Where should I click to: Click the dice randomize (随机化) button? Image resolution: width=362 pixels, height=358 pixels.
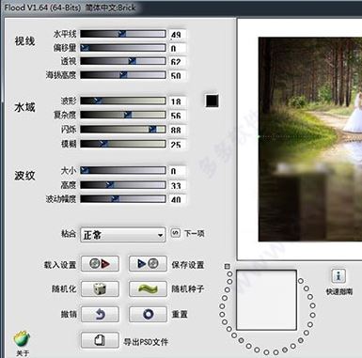pos(100,288)
